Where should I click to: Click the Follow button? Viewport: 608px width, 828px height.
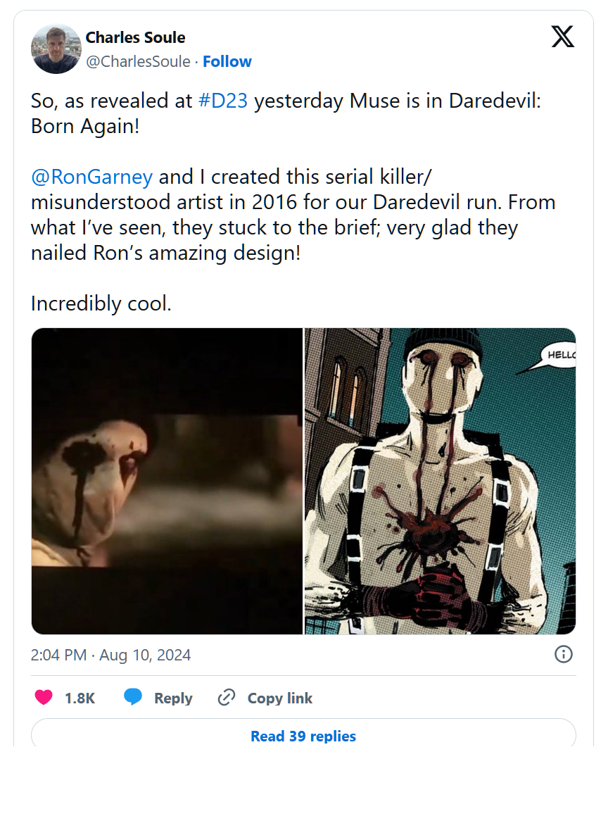(x=227, y=62)
